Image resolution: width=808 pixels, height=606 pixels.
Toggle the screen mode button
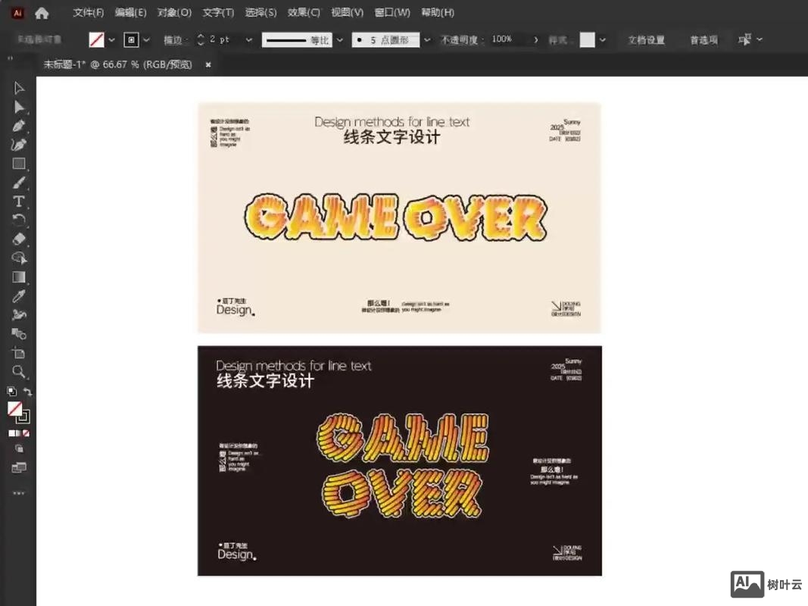pos(20,467)
